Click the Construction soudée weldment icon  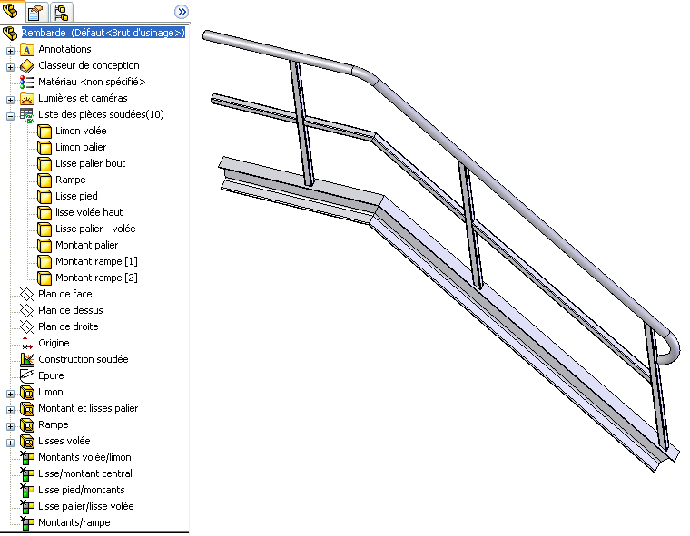[x=27, y=360]
